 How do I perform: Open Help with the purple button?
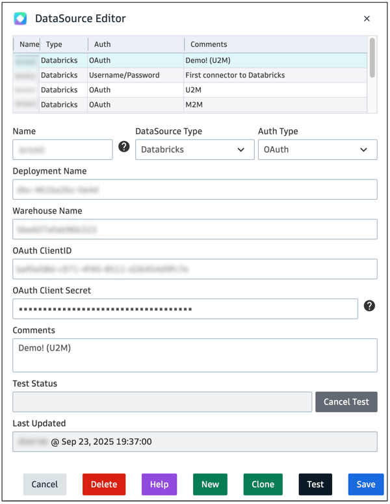tap(159, 484)
